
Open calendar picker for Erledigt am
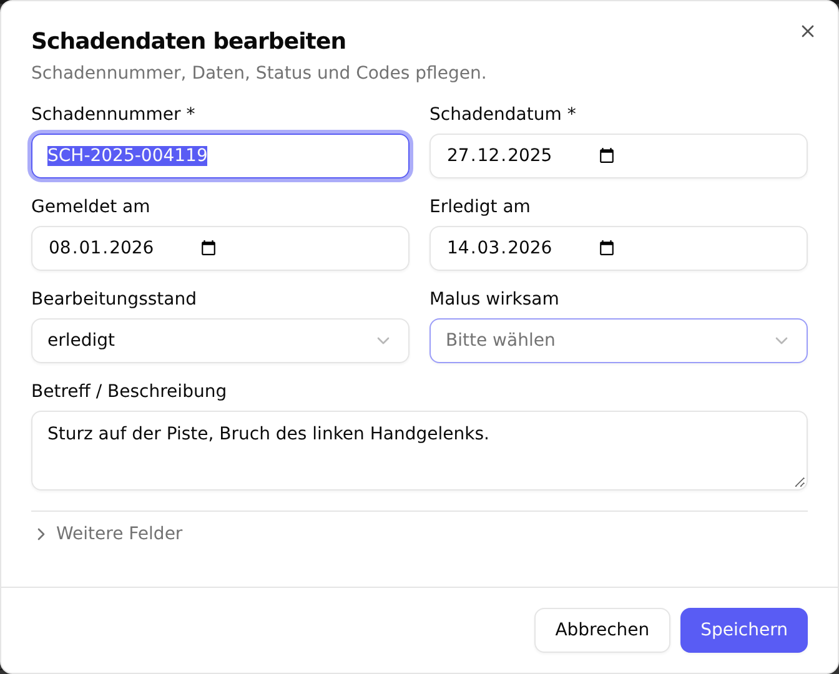click(607, 248)
